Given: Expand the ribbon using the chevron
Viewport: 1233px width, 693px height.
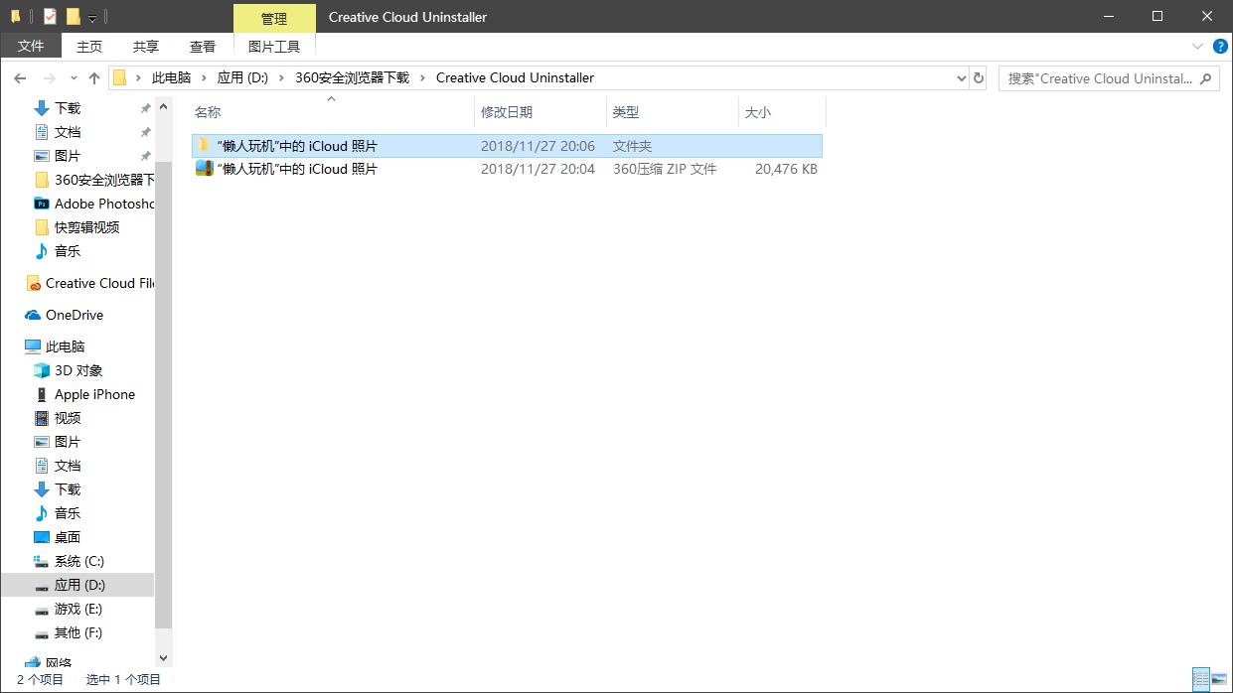Looking at the screenshot, I should tap(1198, 47).
